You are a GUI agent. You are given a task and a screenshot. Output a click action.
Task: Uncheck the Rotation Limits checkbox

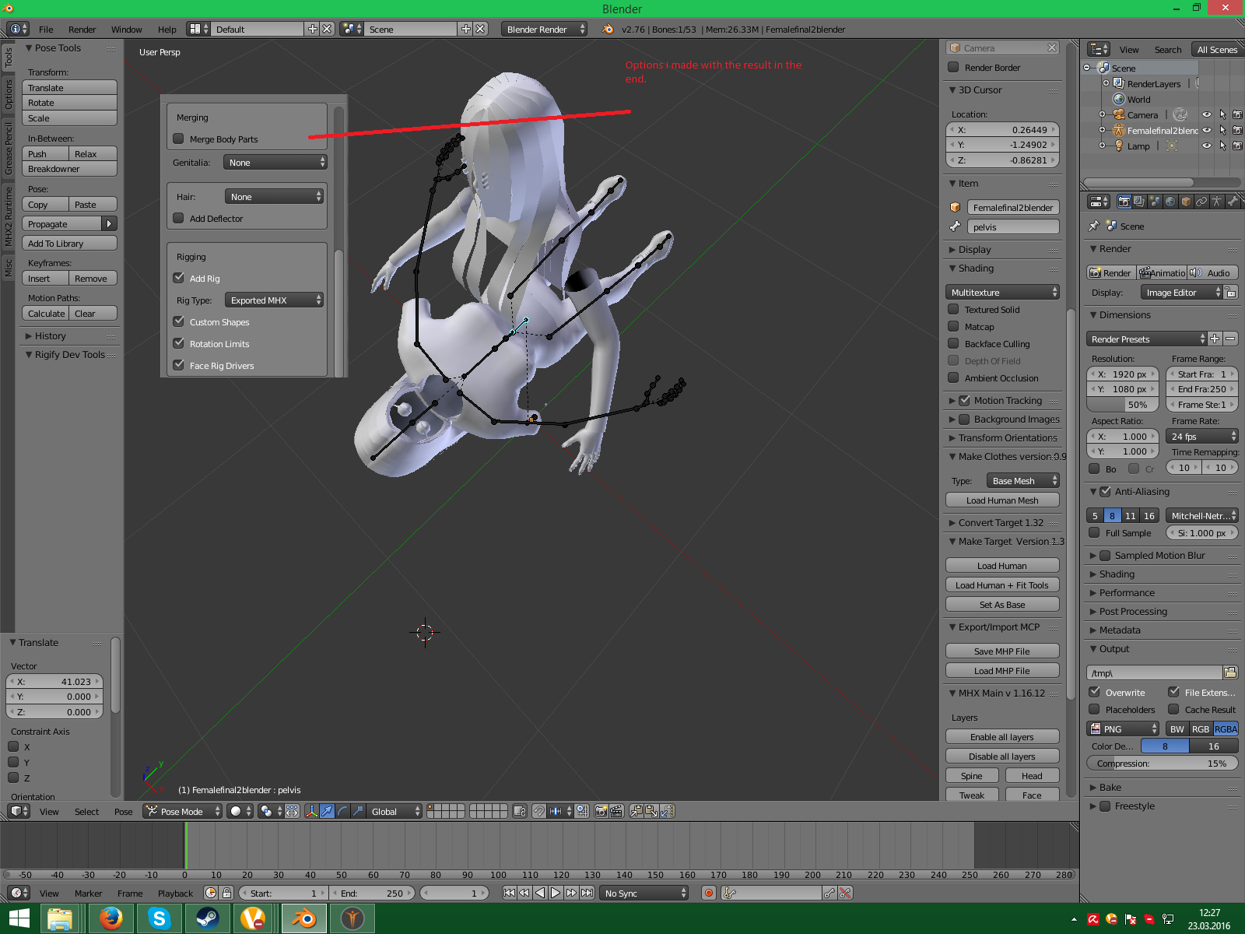pos(178,343)
